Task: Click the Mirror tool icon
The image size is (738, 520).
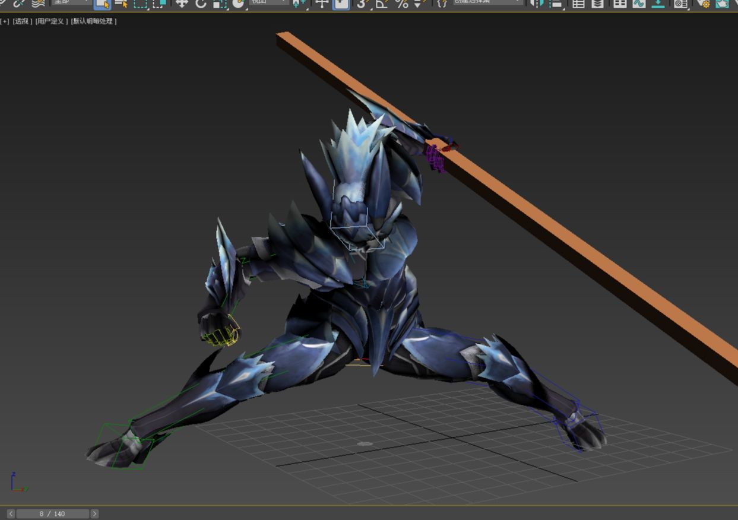Action: click(537, 4)
